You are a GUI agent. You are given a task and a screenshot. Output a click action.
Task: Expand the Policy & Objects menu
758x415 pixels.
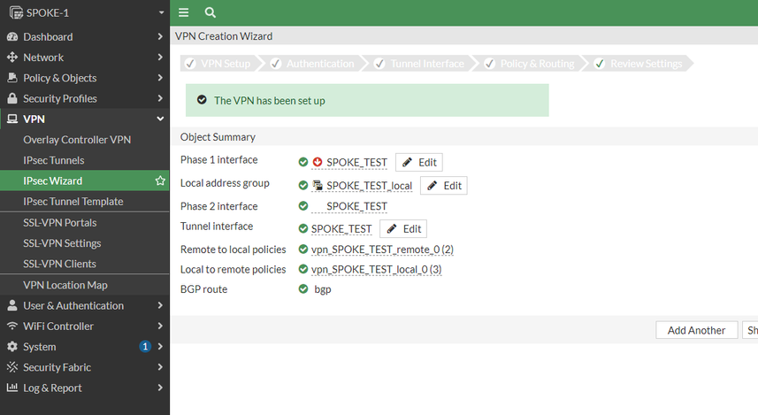click(160, 78)
